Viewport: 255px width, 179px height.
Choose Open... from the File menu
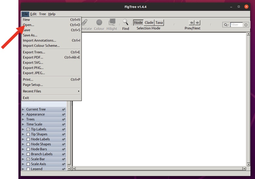[x=29, y=25]
